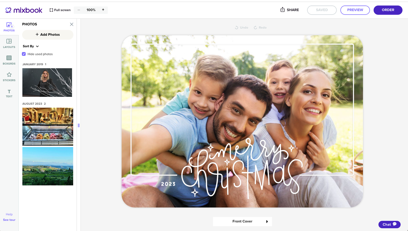Image resolution: width=408 pixels, height=231 pixels.
Task: Close the Photos panel
Action: pos(71,24)
